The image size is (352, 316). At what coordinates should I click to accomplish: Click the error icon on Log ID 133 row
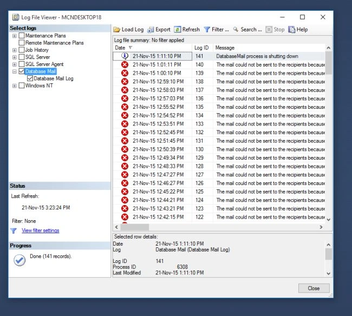point(125,124)
